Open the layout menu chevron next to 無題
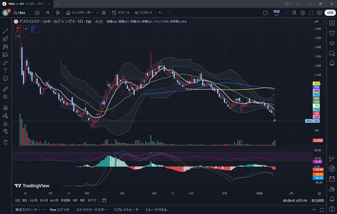 click(x=286, y=13)
